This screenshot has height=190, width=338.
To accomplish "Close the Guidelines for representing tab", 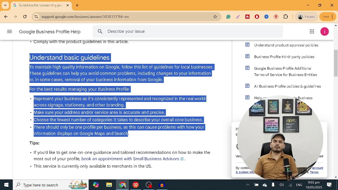I will click(x=68, y=5).
